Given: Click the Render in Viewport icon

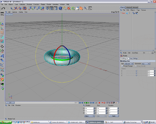Looking at the screenshot, I should pyautogui.click(x=47, y=8).
